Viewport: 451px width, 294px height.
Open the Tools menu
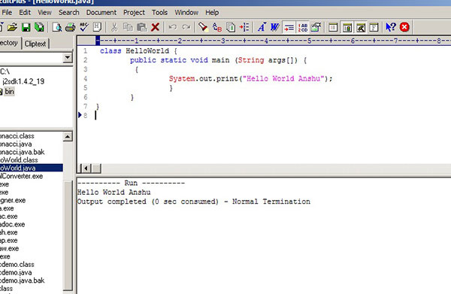click(x=159, y=13)
